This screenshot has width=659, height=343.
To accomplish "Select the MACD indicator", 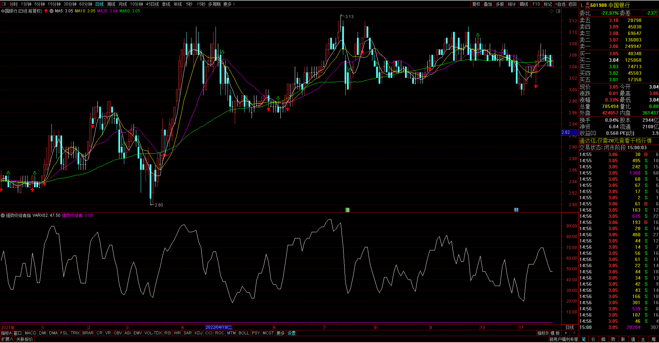I will 31,333.
